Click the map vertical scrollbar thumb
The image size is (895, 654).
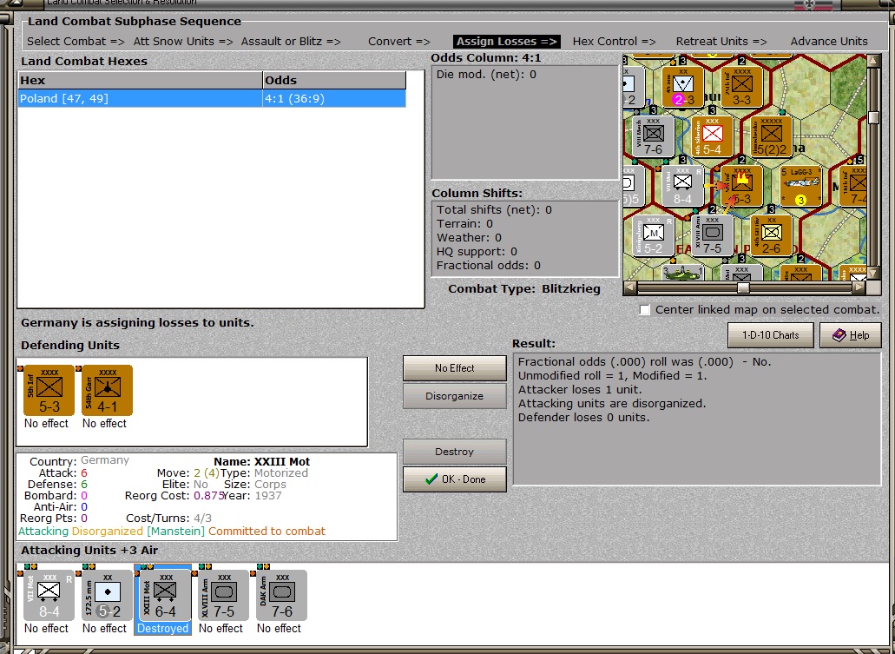click(874, 118)
